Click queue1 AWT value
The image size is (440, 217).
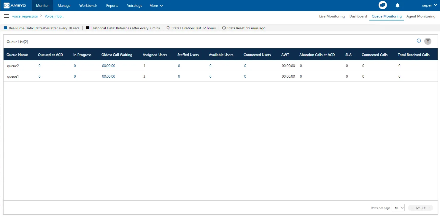pos(288,76)
